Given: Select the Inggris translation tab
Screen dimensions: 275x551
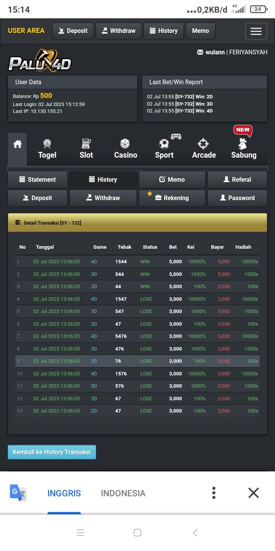Looking at the screenshot, I should 64,493.
